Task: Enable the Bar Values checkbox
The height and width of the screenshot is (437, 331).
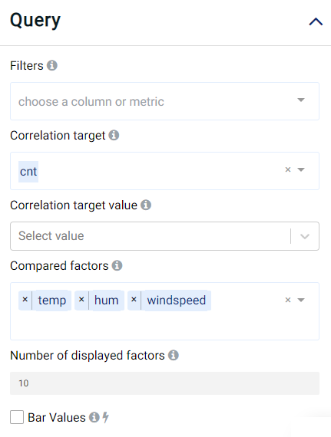Action: 17,417
